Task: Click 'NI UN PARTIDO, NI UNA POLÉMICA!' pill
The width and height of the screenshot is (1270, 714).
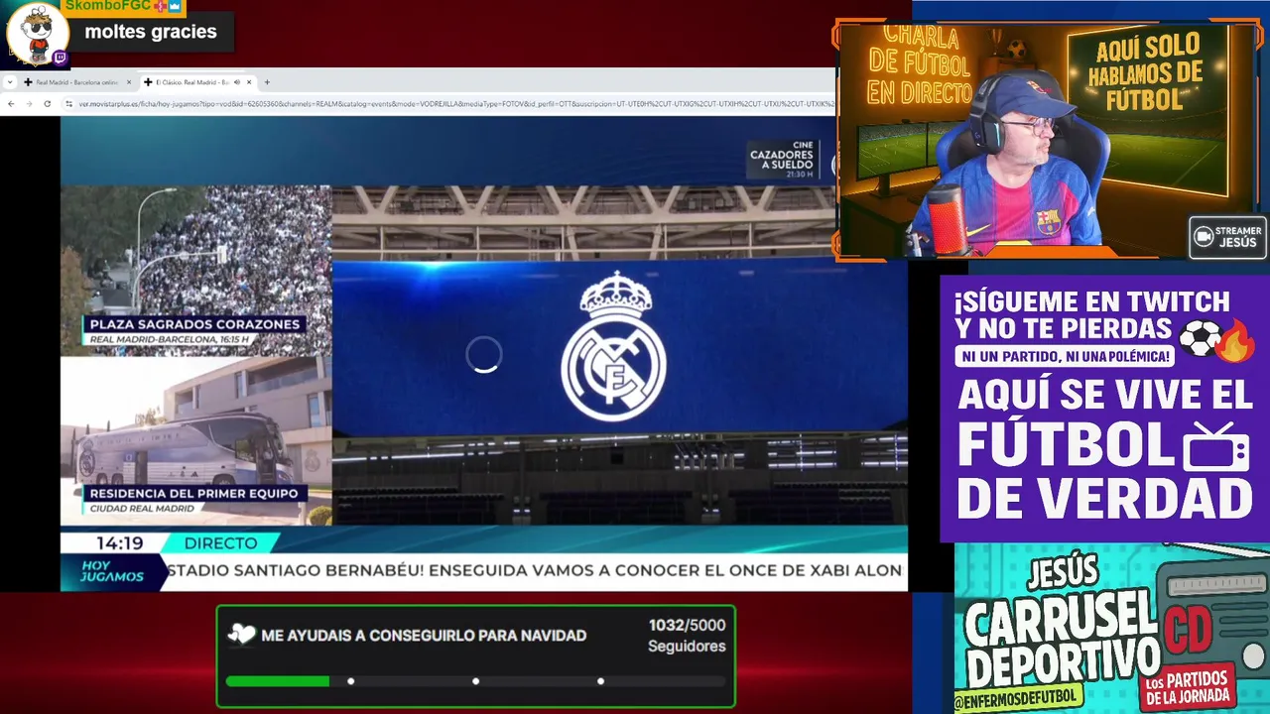Action: [1066, 355]
